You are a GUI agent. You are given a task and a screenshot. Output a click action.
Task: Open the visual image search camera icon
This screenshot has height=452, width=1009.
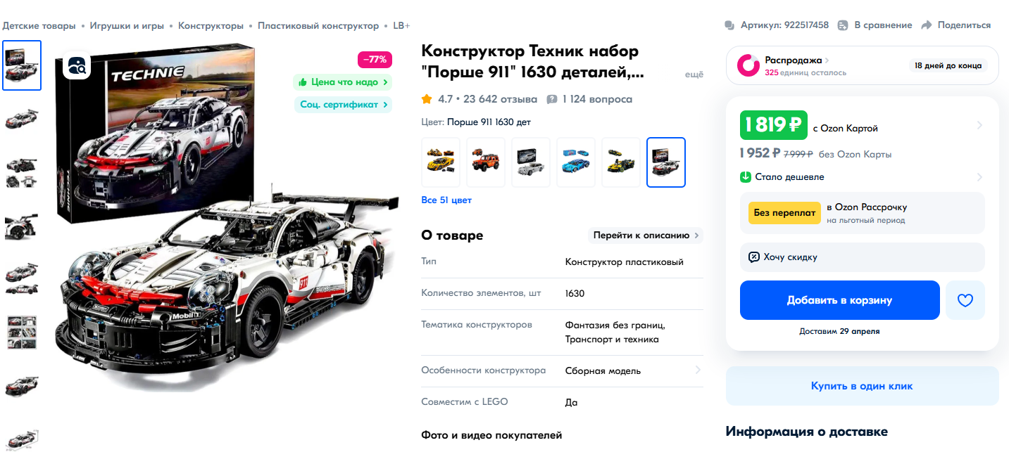[x=77, y=66]
